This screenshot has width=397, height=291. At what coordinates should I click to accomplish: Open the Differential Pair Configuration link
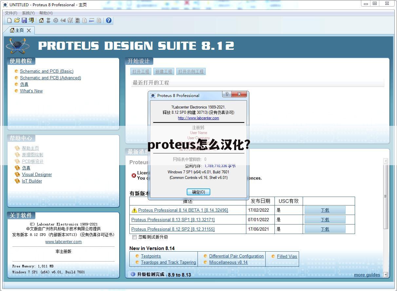236,256
